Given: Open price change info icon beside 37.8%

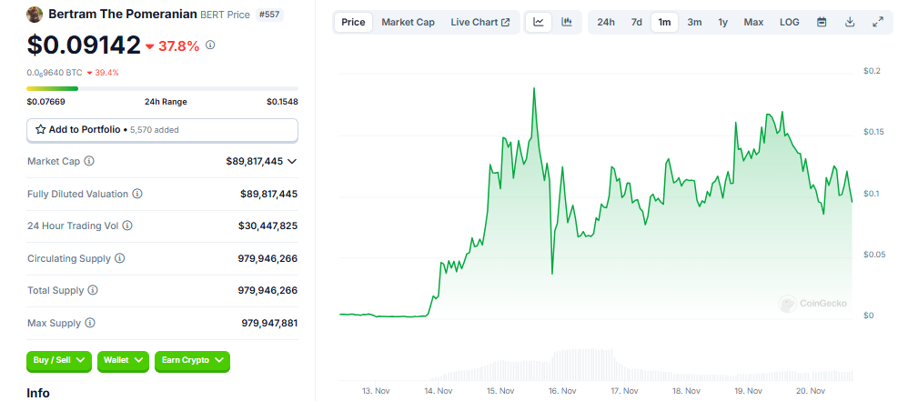Looking at the screenshot, I should pos(210,45).
